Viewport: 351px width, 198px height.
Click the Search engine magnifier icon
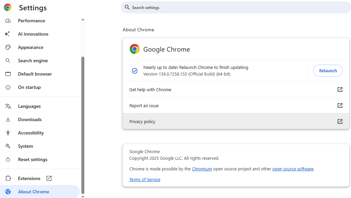click(8, 60)
